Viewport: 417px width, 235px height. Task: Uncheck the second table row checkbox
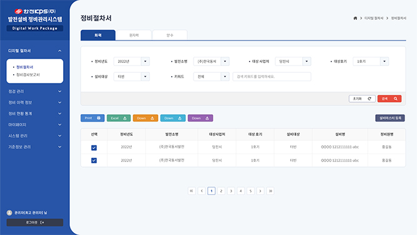[94, 160]
